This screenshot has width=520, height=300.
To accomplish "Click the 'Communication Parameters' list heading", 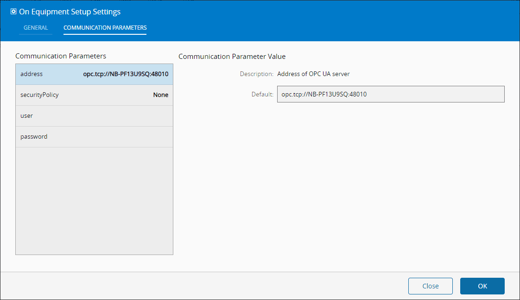I will click(61, 56).
